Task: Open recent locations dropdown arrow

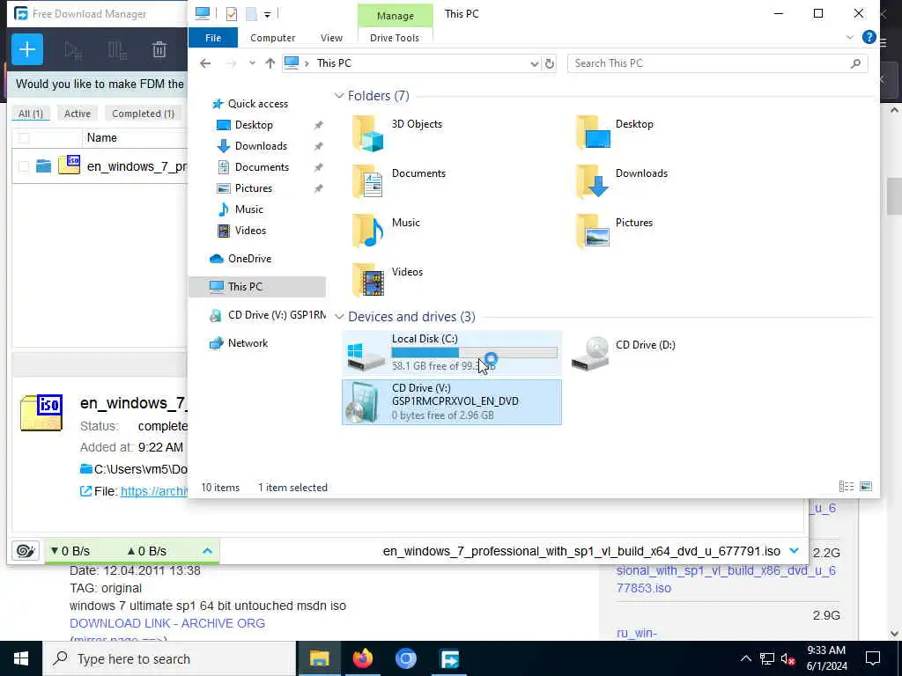Action: [252, 63]
